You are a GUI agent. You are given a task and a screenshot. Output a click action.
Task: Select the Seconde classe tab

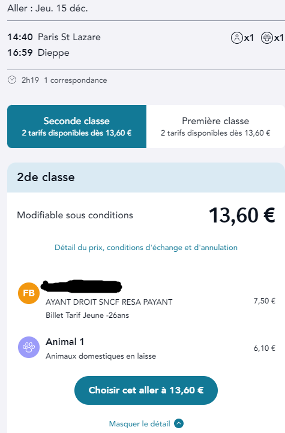(x=77, y=127)
